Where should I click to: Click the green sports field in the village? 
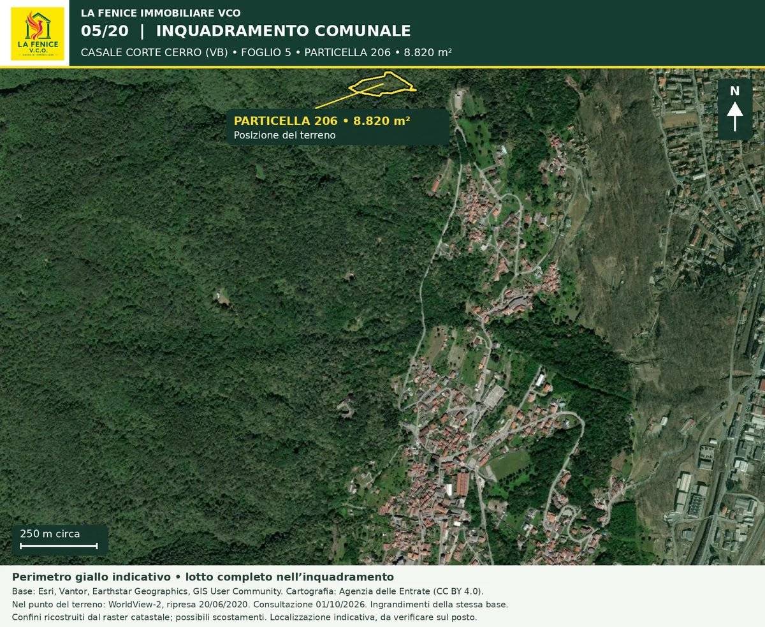508,465
